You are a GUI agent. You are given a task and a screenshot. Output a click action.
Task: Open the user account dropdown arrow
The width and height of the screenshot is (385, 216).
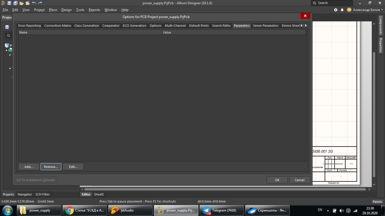pos(382,10)
